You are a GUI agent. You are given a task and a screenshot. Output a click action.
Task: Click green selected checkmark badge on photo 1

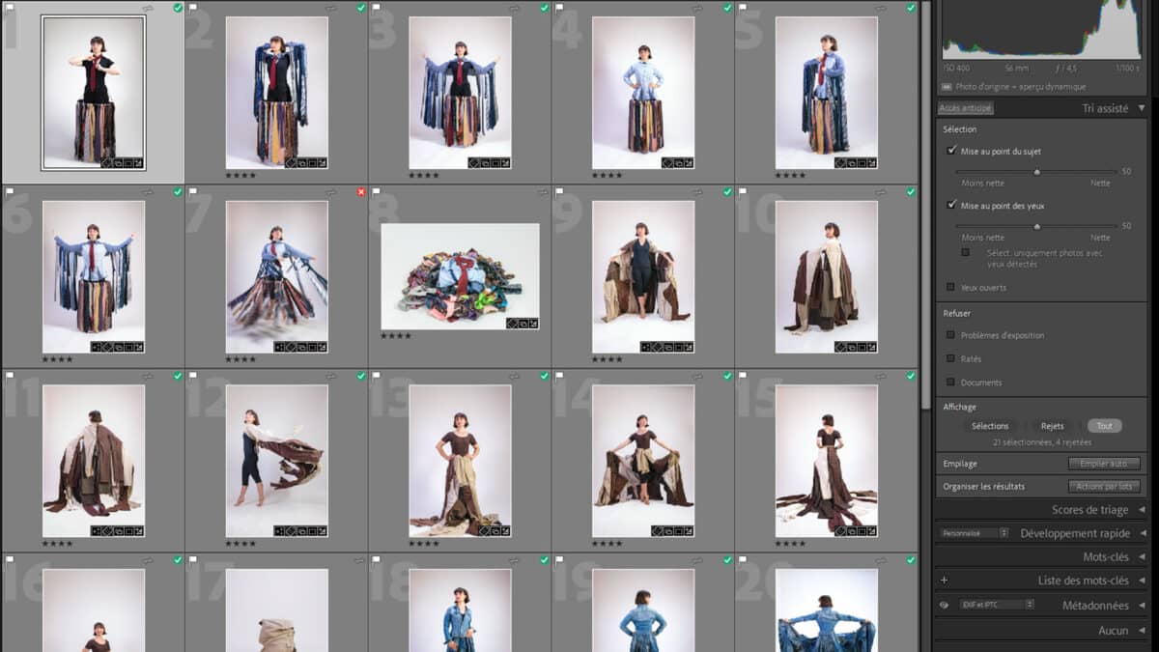(x=178, y=8)
